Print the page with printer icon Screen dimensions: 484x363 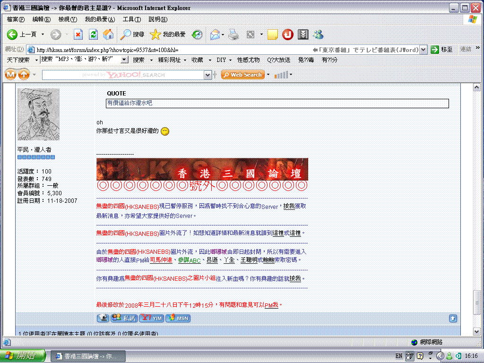pos(233,34)
